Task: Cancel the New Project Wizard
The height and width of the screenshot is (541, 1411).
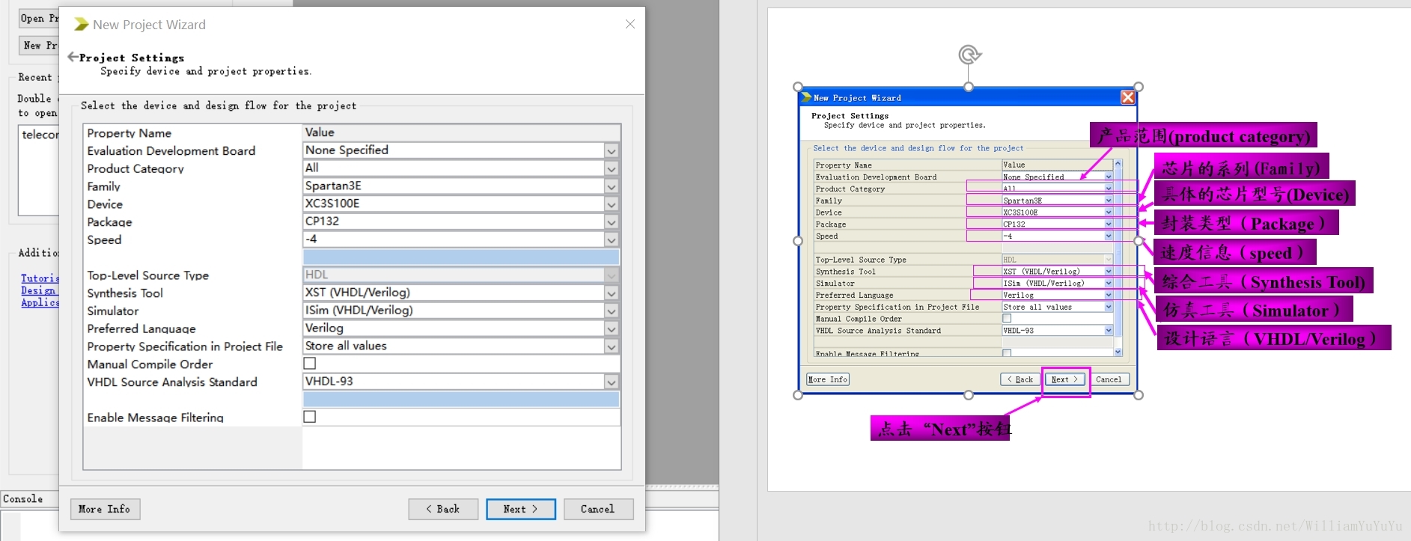Action: (x=598, y=509)
